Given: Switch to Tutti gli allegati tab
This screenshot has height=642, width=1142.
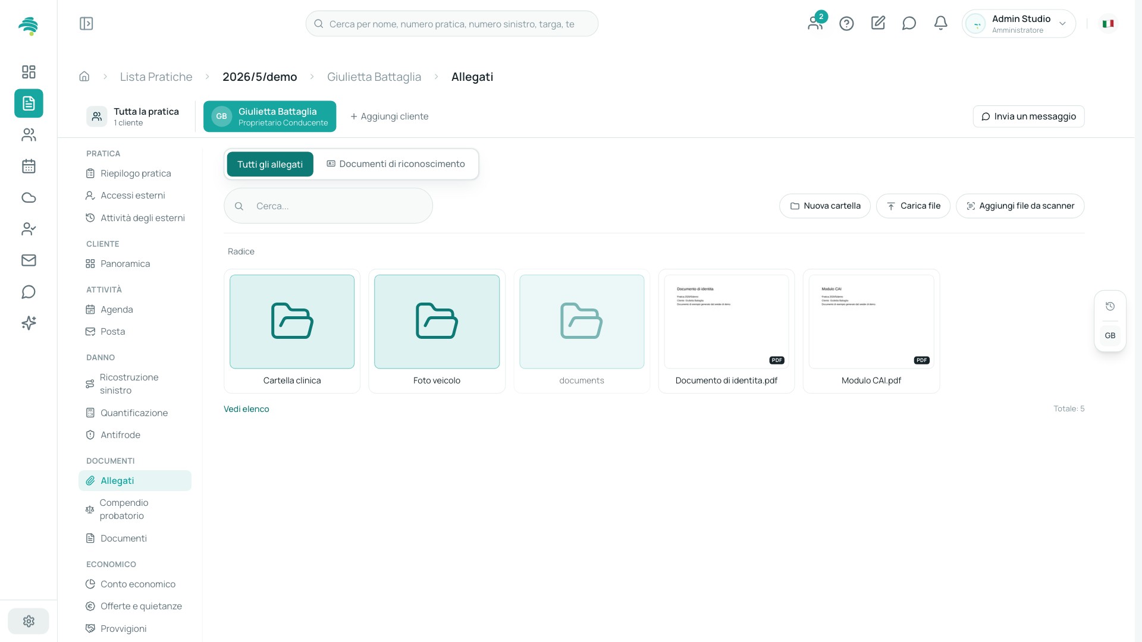Looking at the screenshot, I should (270, 165).
